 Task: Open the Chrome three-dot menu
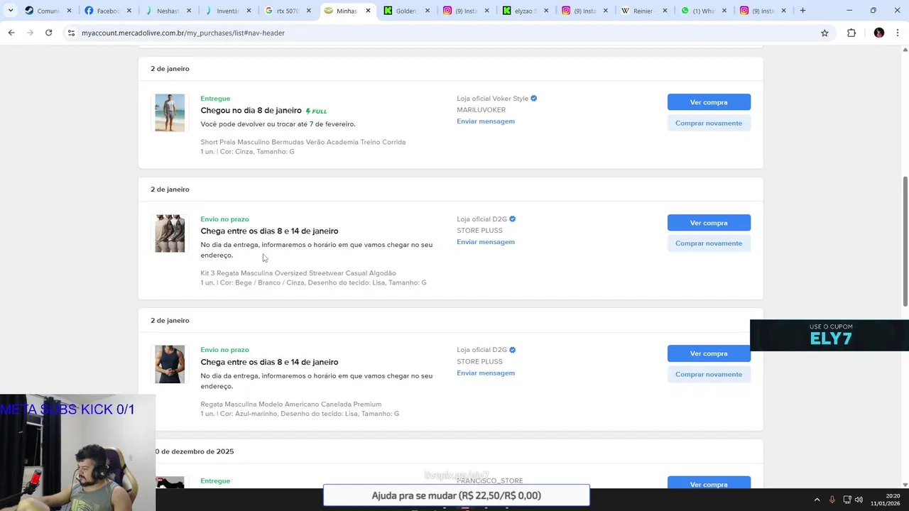[x=898, y=33]
